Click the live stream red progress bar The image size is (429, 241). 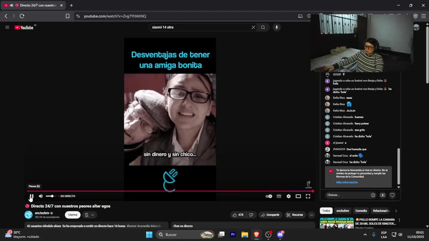click(x=170, y=191)
